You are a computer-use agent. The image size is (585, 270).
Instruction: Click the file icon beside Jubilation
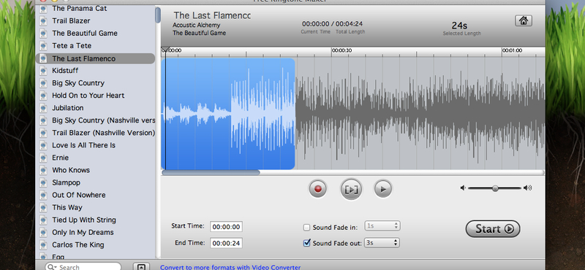click(x=43, y=107)
